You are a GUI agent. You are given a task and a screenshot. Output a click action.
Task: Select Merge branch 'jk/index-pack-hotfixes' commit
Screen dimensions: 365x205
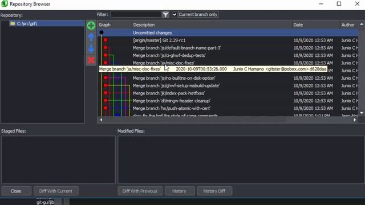(228, 93)
